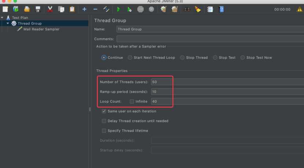Click the Copy icon
The height and width of the screenshot is (168, 304).
61,9
